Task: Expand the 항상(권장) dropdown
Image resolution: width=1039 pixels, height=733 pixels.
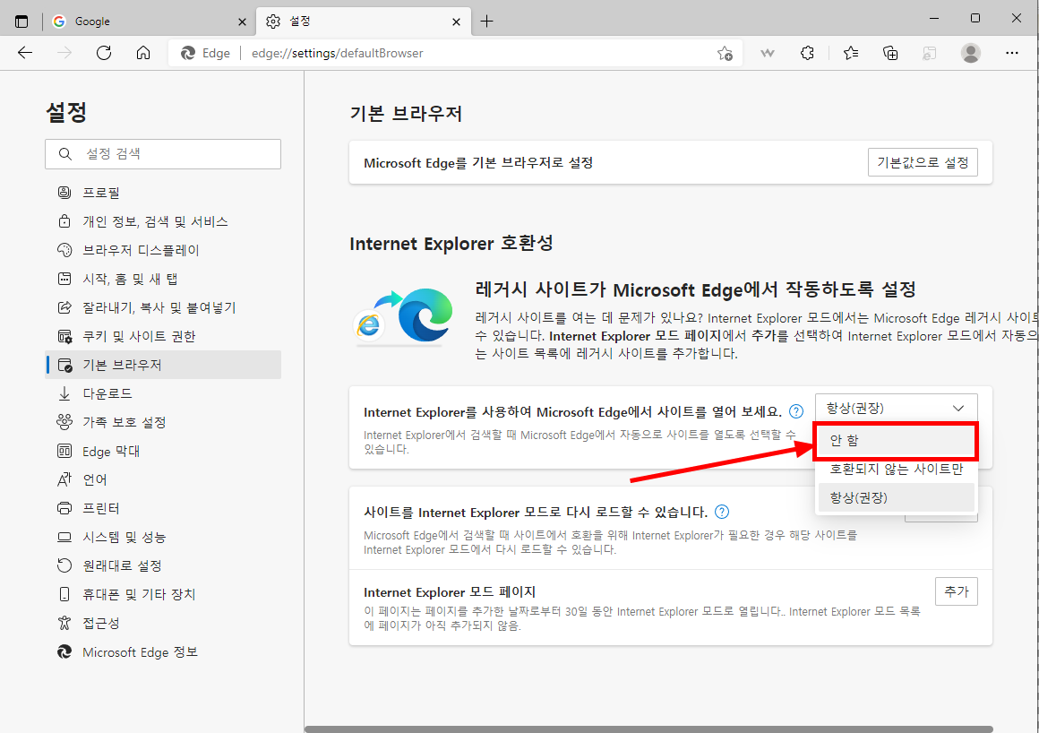Action: click(896, 409)
